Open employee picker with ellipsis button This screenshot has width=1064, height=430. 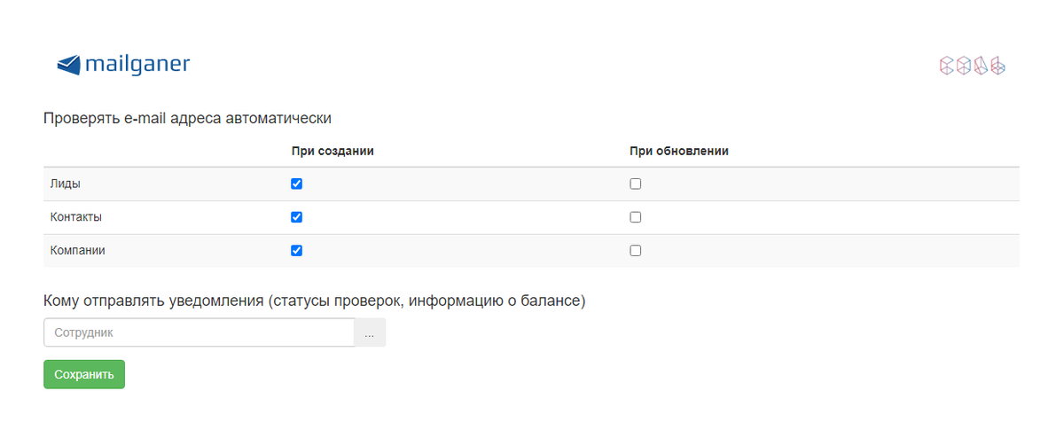click(x=370, y=332)
